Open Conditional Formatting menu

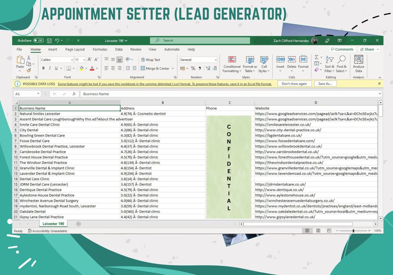tap(232, 64)
